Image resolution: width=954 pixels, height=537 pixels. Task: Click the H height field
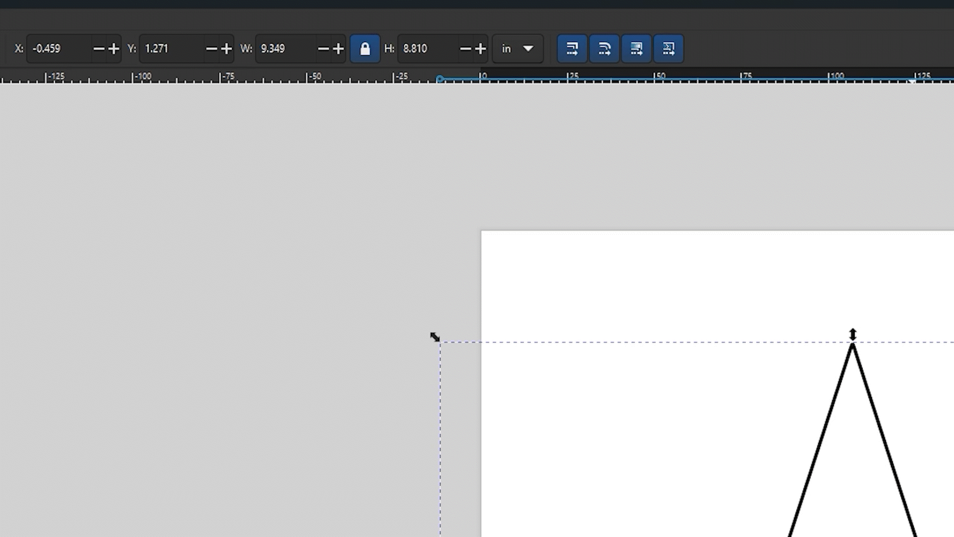coord(428,48)
